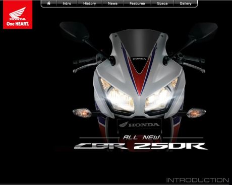This screenshot has width=232, height=185.
Task: Open the Gallery section
Action: 186,4
